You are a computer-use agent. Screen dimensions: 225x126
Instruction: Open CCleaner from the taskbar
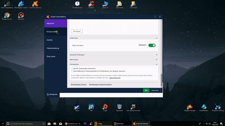point(91,124)
